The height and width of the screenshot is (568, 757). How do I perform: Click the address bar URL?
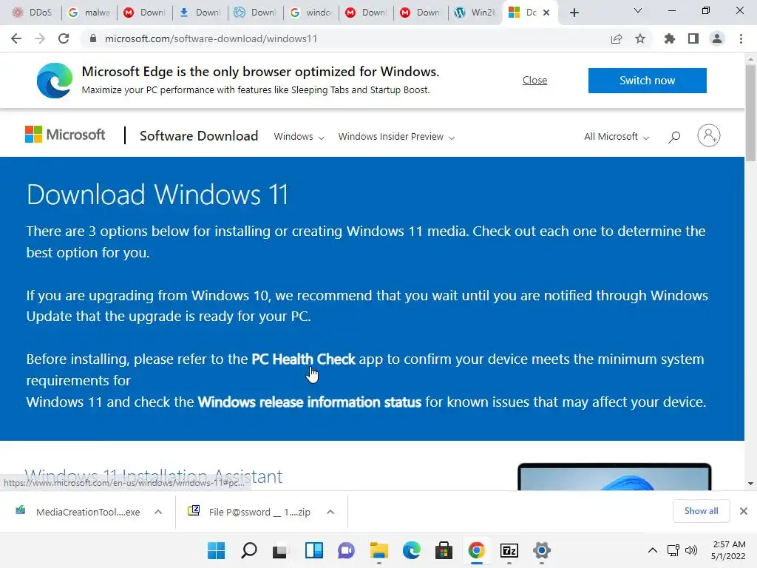point(211,38)
